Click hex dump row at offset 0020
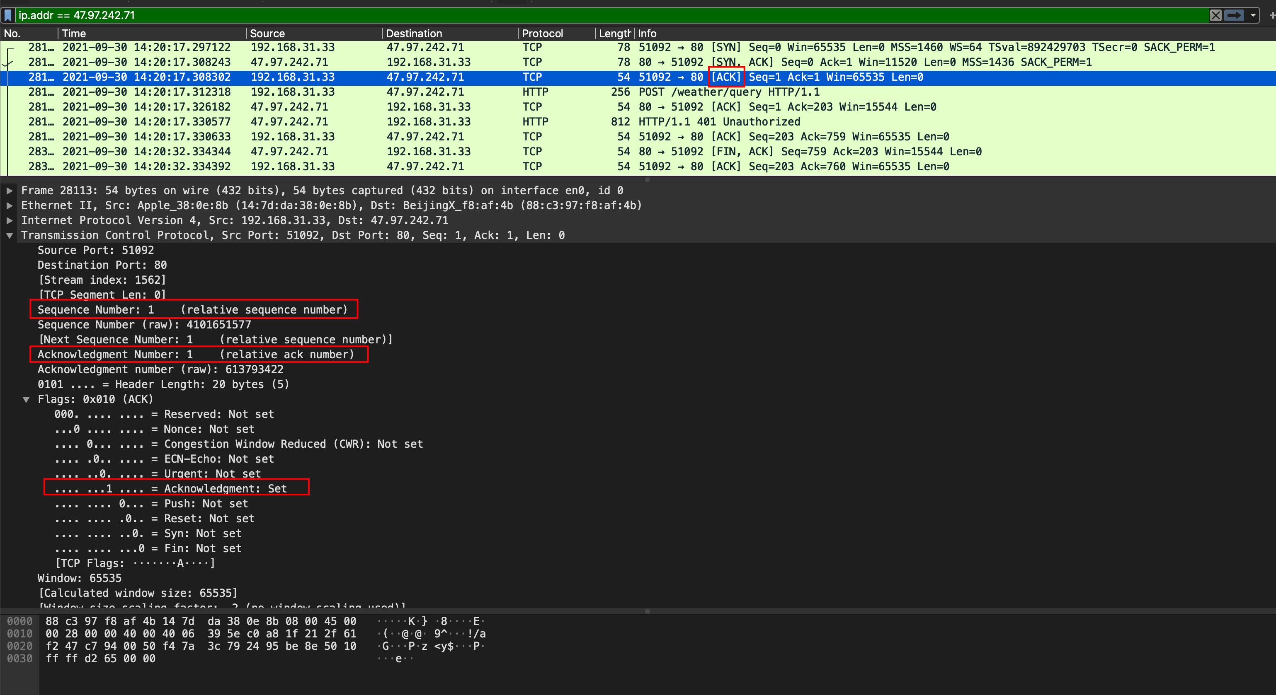This screenshot has height=695, width=1276. (x=201, y=646)
